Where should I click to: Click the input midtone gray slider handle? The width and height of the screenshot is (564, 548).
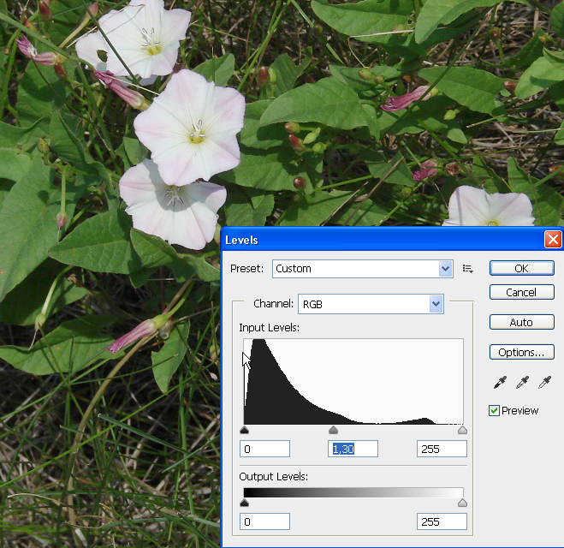click(x=334, y=431)
